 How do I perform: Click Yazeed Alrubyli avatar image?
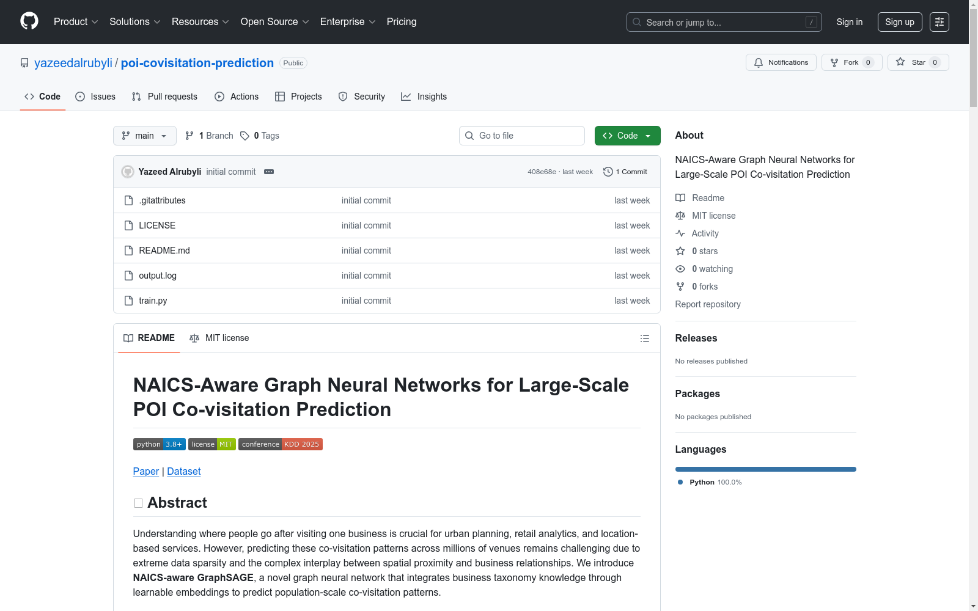[x=128, y=172]
